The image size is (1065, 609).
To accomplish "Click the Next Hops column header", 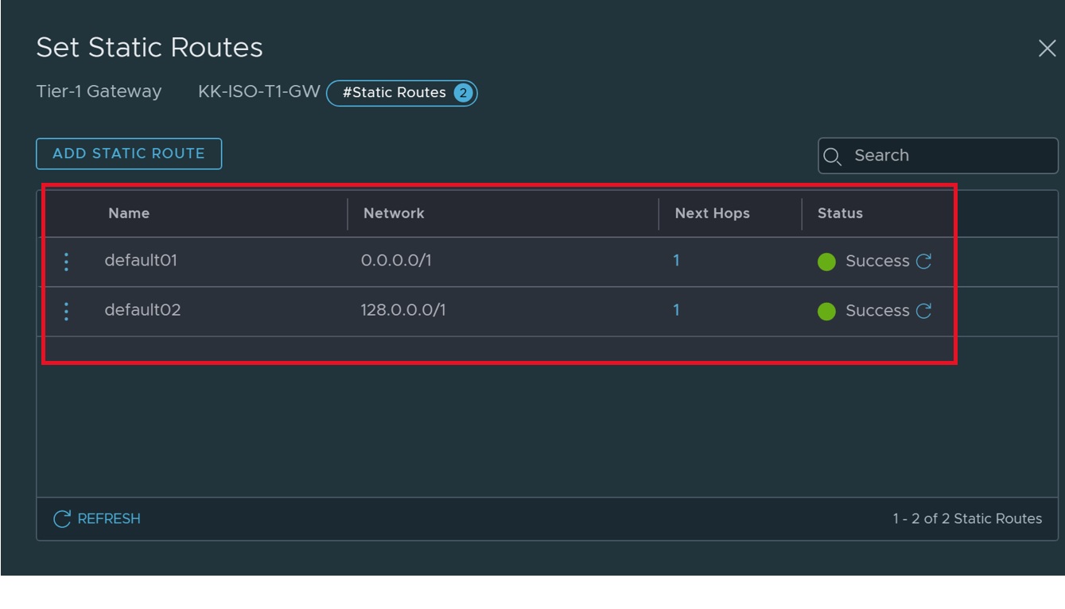I will [712, 213].
